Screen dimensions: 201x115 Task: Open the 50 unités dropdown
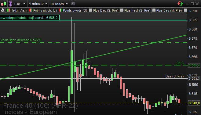click(59, 4)
